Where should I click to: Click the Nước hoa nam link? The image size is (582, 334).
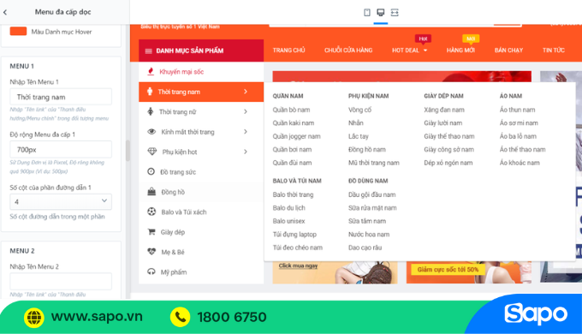pyautogui.click(x=369, y=234)
